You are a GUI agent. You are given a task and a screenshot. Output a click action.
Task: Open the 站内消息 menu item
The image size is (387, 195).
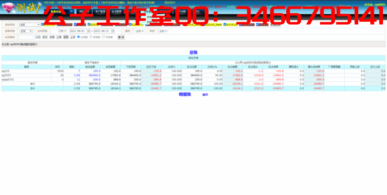point(182,12)
